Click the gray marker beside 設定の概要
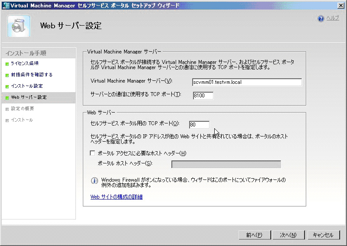The image size is (347, 246). click(x=7, y=109)
